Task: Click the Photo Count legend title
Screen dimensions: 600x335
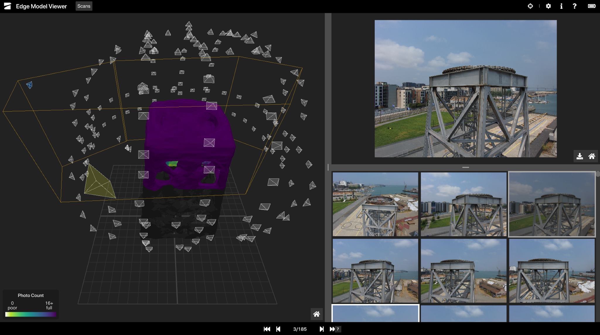Action: coord(30,295)
